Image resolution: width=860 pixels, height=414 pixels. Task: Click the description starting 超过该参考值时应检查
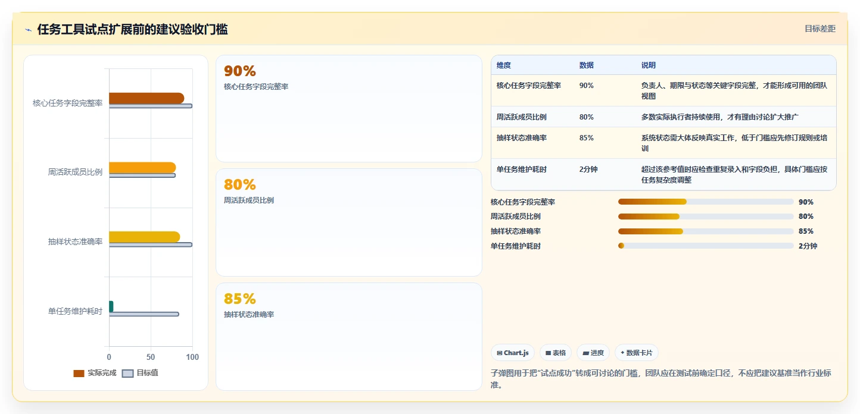734,175
